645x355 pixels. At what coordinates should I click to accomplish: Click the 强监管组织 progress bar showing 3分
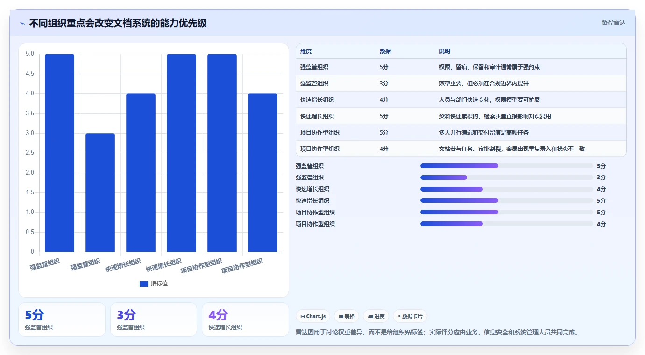tap(506, 177)
